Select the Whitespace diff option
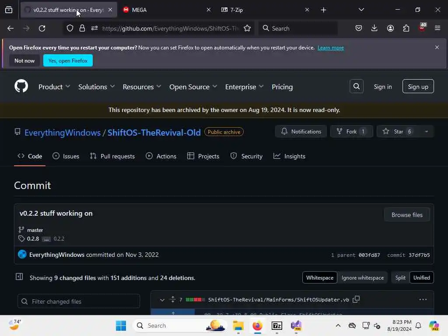 coord(320,277)
